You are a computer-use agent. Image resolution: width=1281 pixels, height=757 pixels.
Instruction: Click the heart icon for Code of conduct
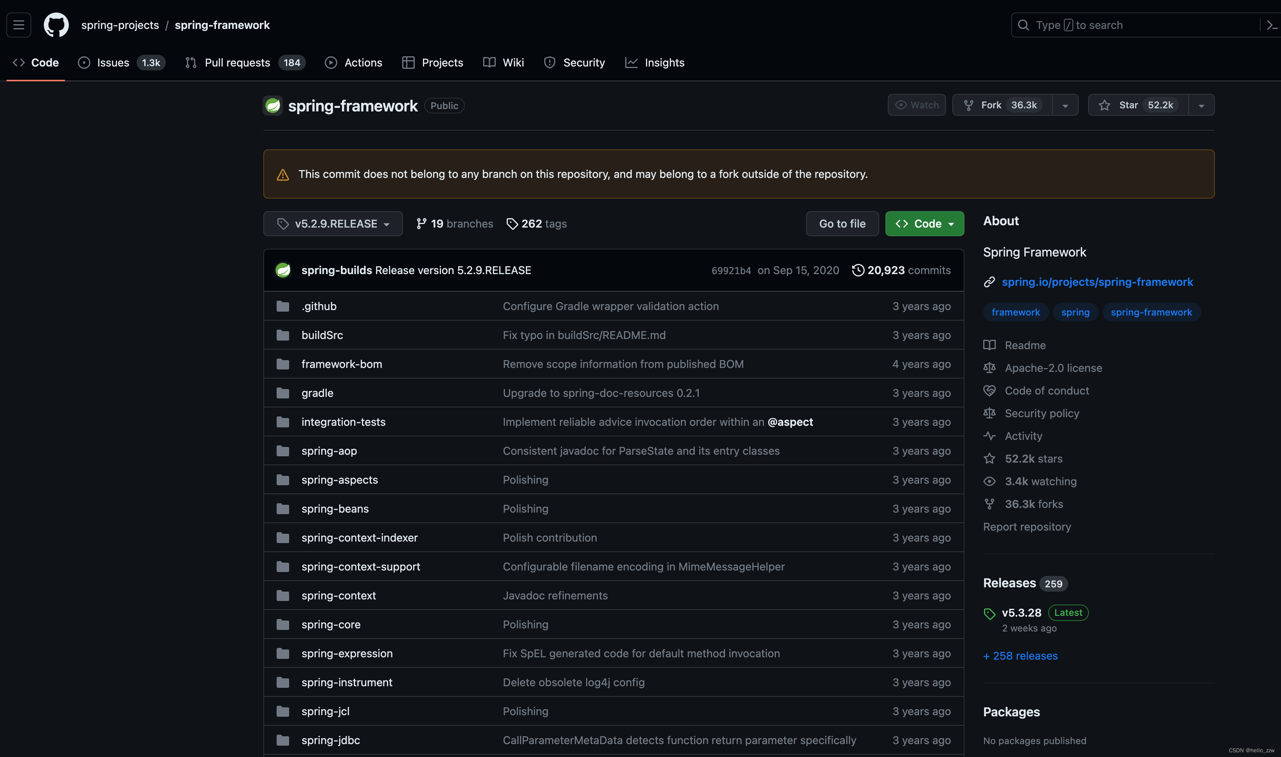989,391
